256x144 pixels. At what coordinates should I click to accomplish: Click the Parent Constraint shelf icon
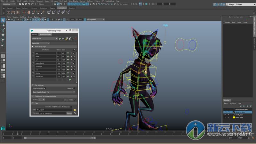[x=49, y=12]
